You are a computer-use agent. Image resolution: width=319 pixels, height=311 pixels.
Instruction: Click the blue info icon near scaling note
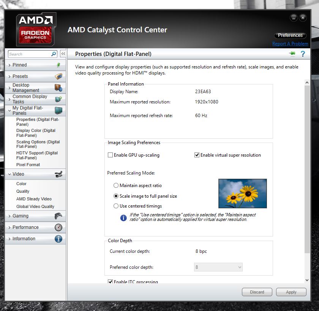123,218
